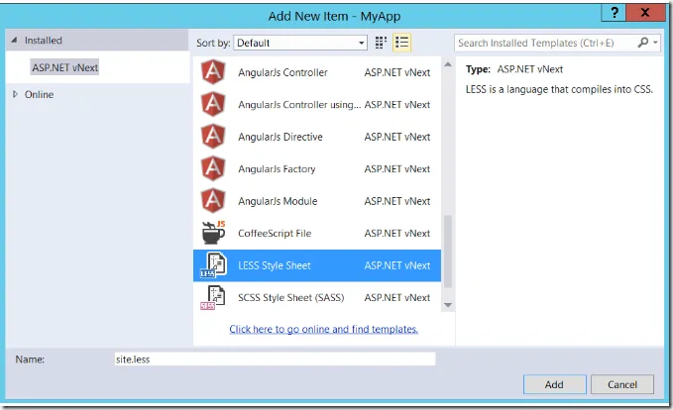Select the AngularJs Directive icon
Viewport: 673px width, 410px height.
pyautogui.click(x=213, y=137)
